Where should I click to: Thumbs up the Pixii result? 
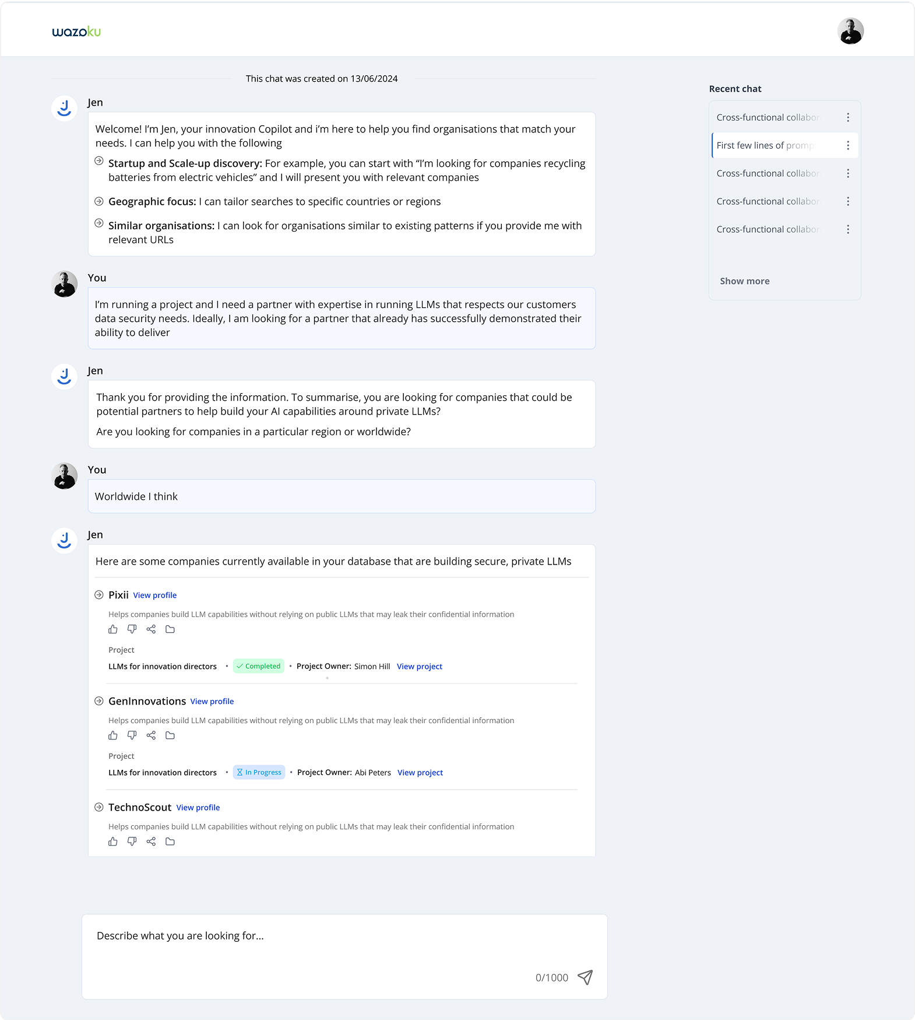point(113,629)
